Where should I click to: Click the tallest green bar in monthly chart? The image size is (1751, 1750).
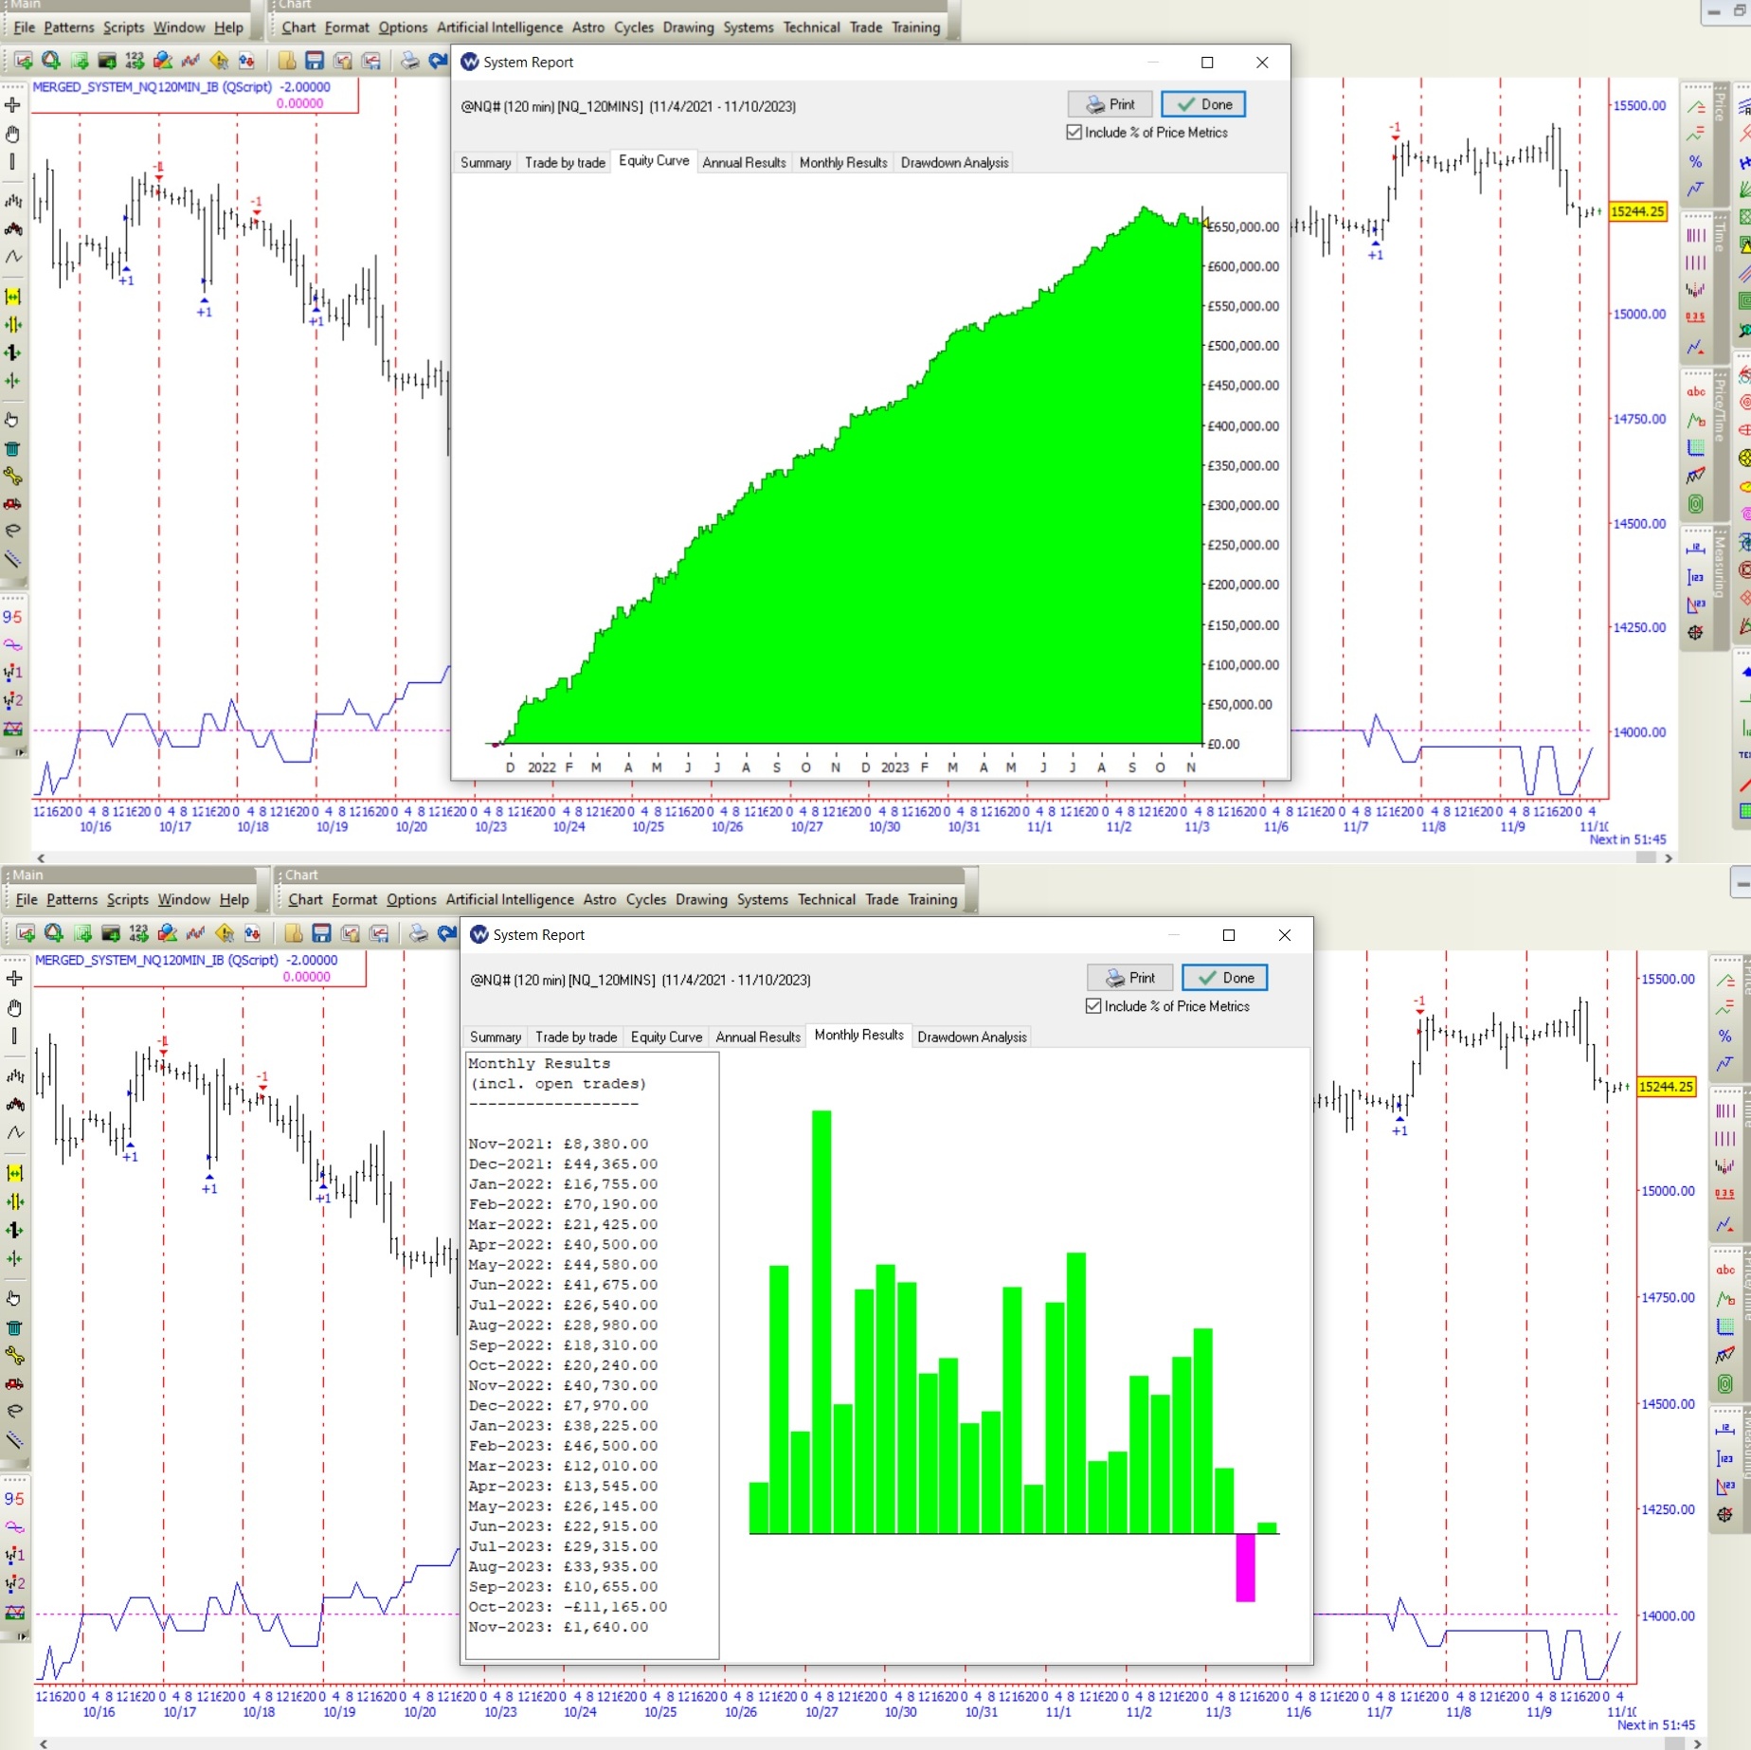(x=821, y=1322)
